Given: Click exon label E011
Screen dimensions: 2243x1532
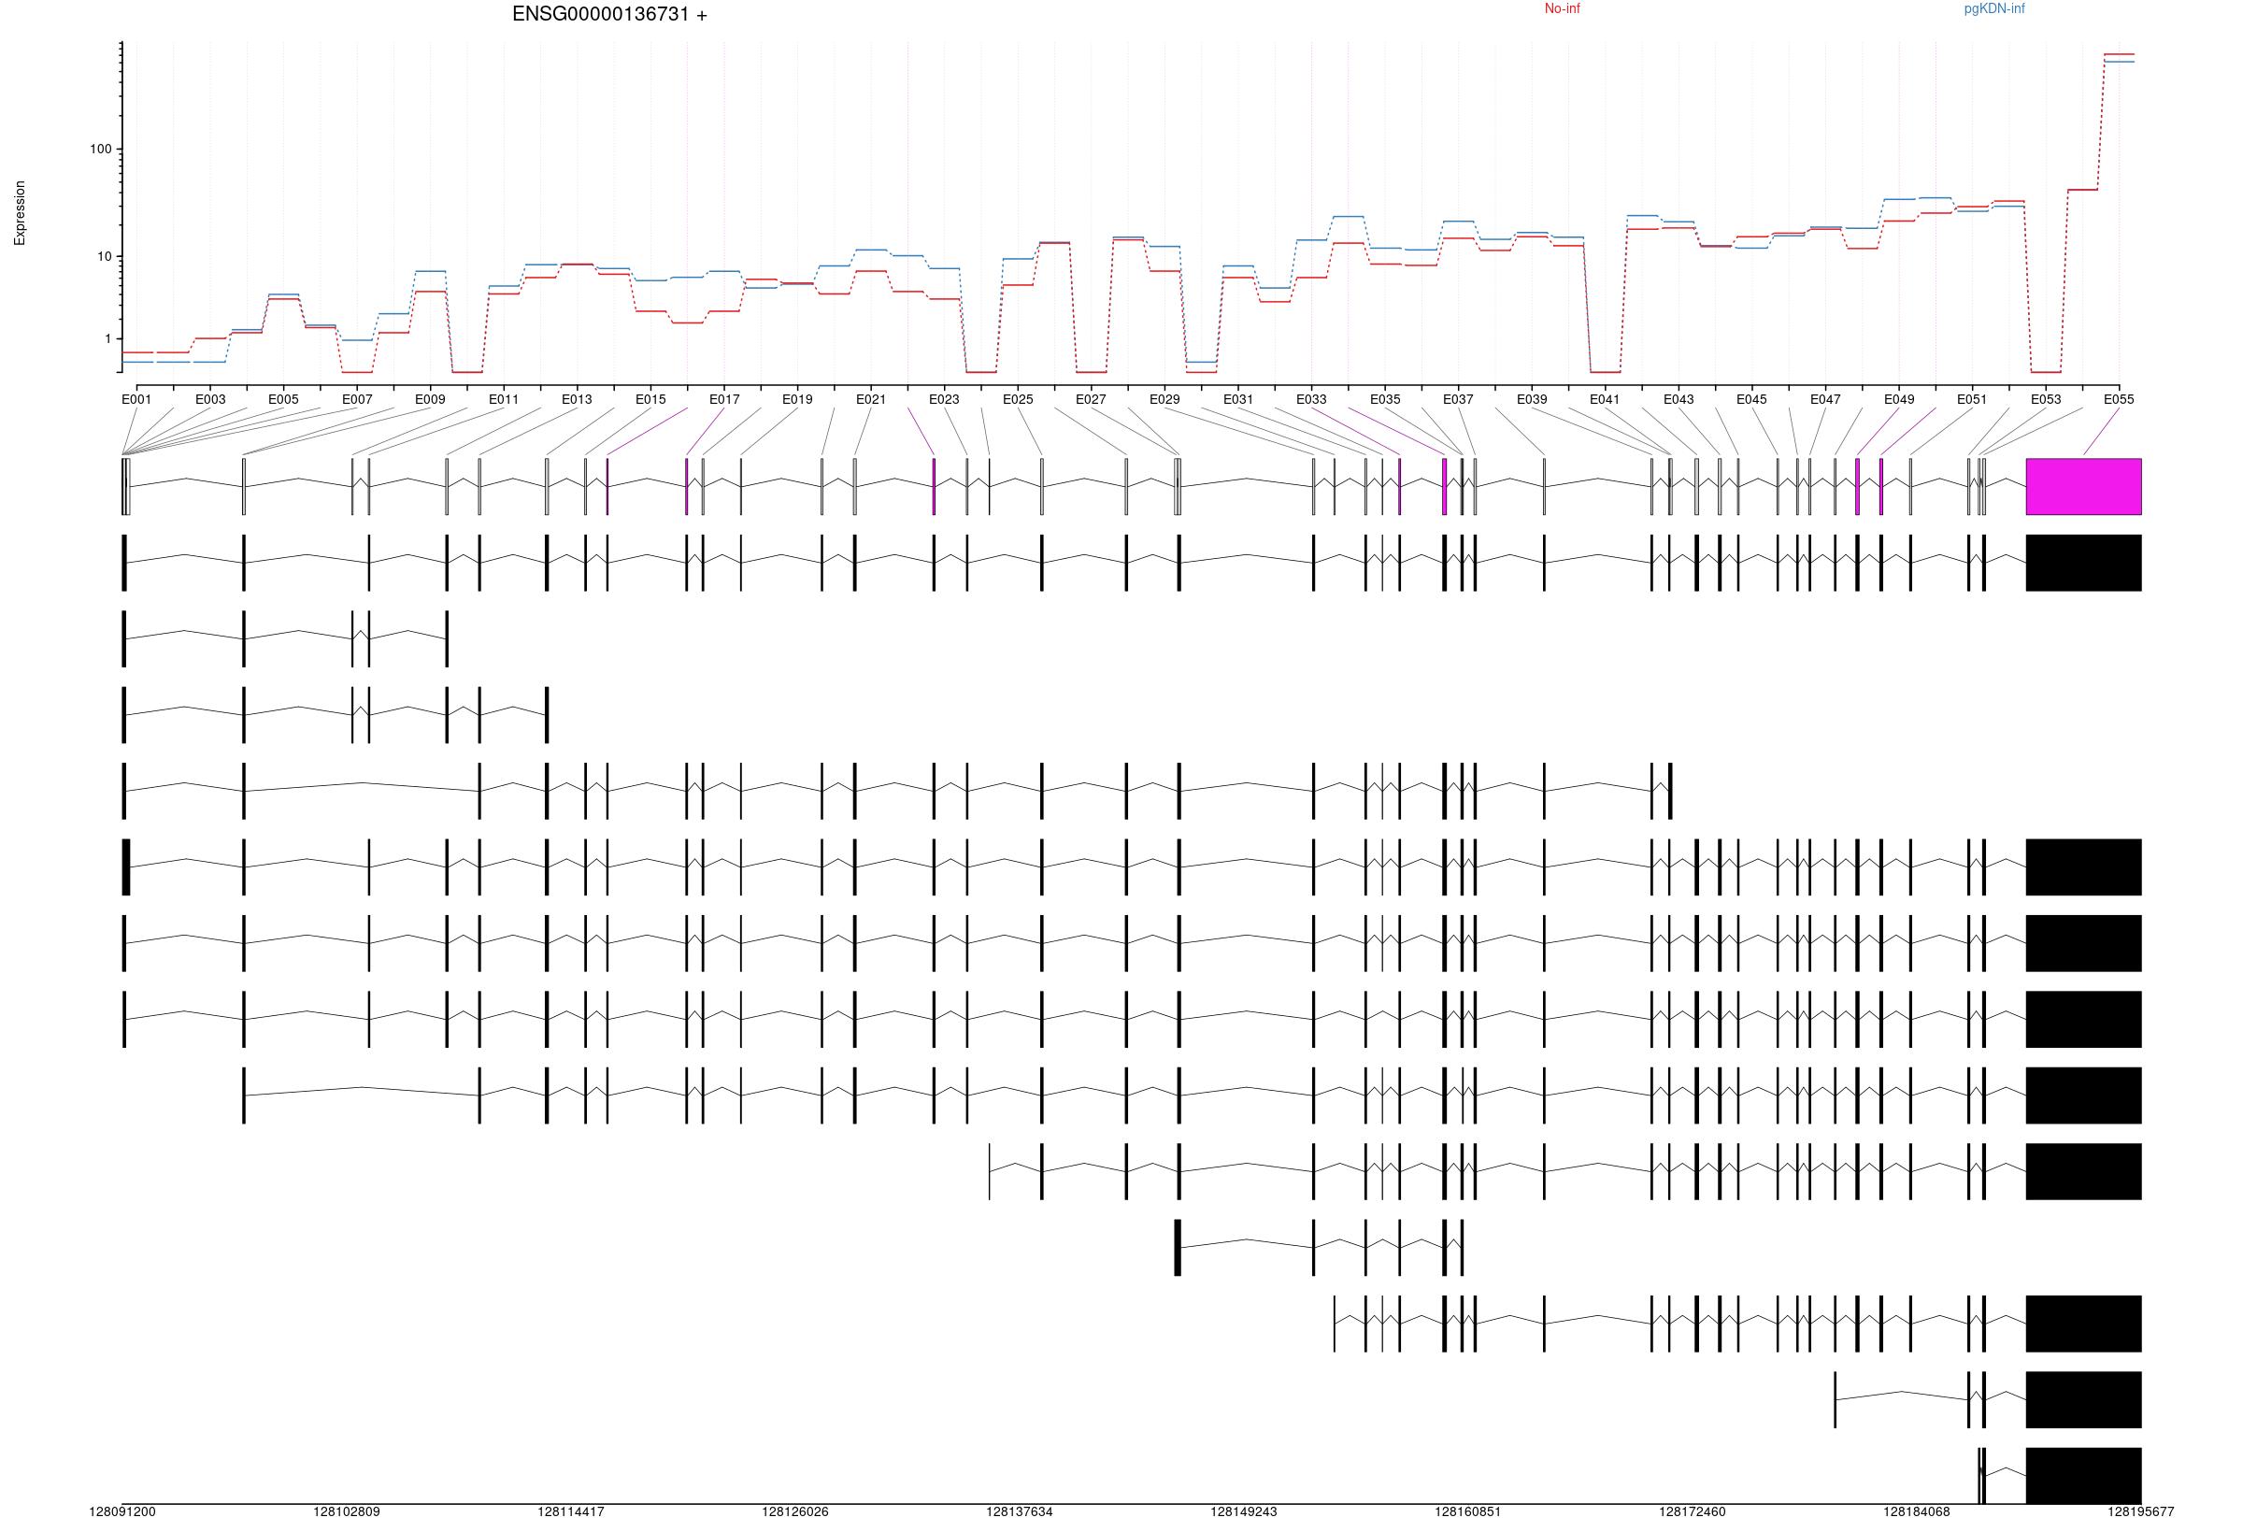Looking at the screenshot, I should [504, 399].
